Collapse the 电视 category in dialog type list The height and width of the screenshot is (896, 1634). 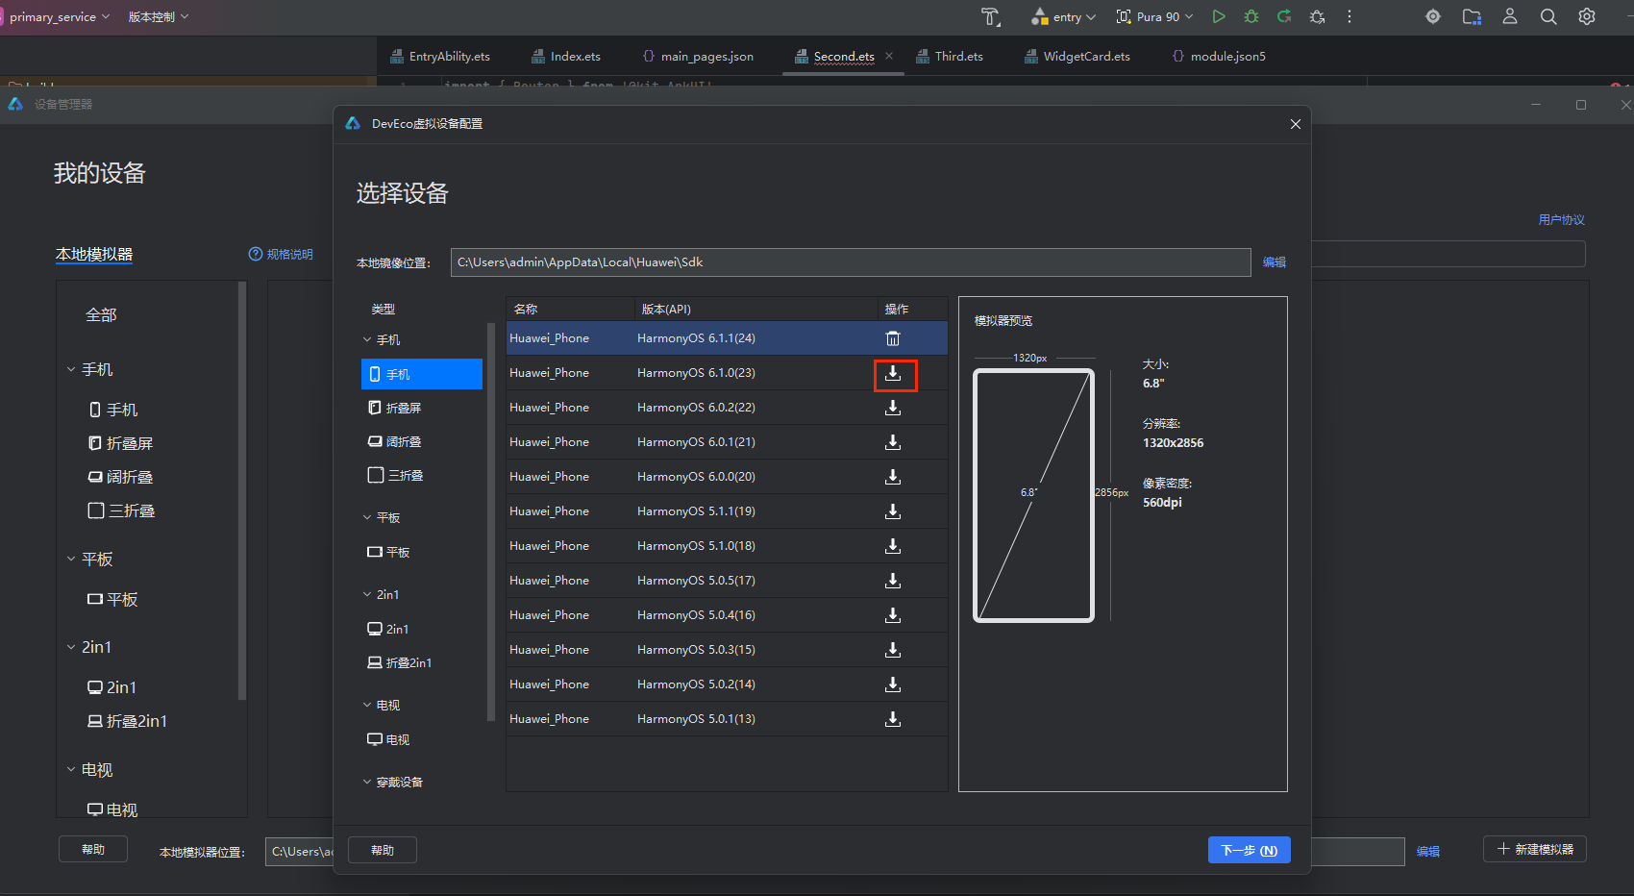coord(367,705)
